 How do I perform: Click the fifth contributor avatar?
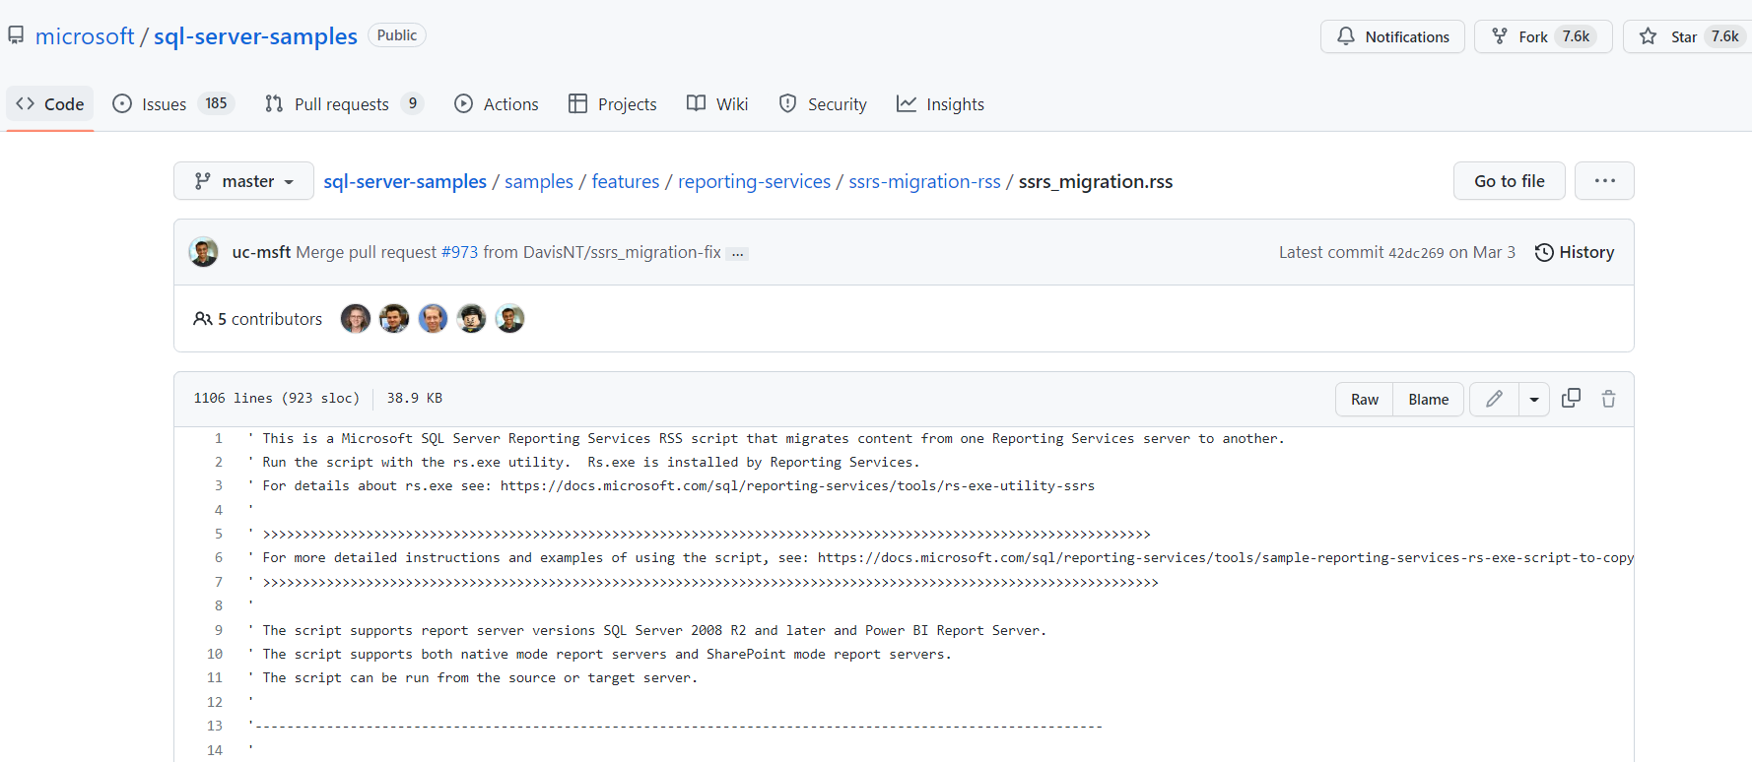[x=509, y=319]
